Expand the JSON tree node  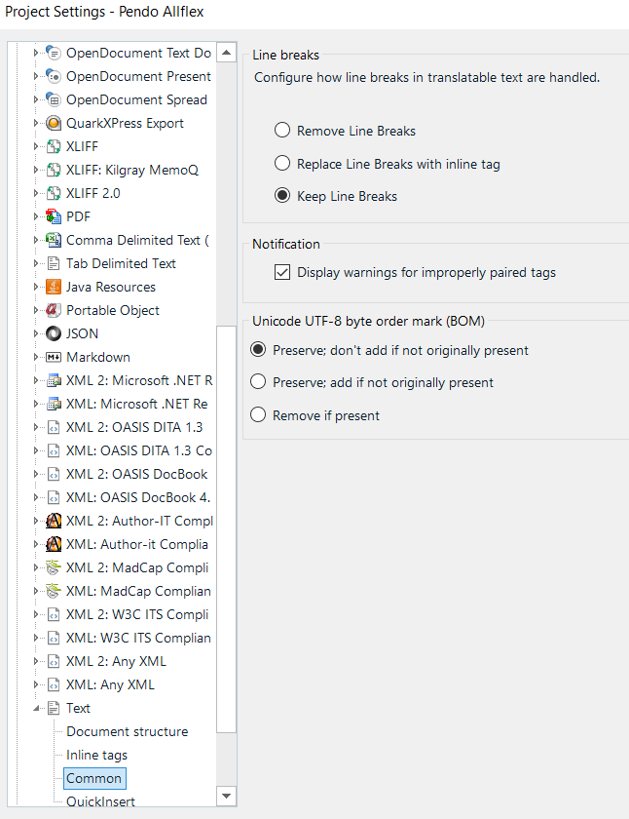pos(35,333)
